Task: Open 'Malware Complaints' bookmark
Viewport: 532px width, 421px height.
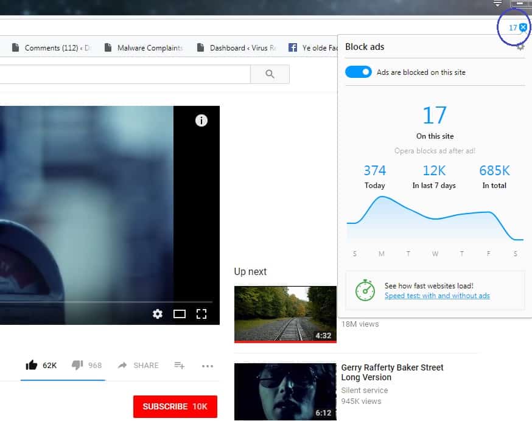Action: pos(144,48)
